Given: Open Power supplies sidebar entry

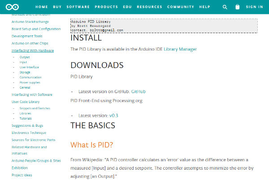Looking at the screenshot, I should 30,82.
